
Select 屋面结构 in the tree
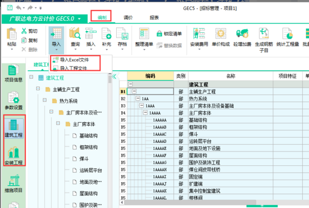point(88,194)
